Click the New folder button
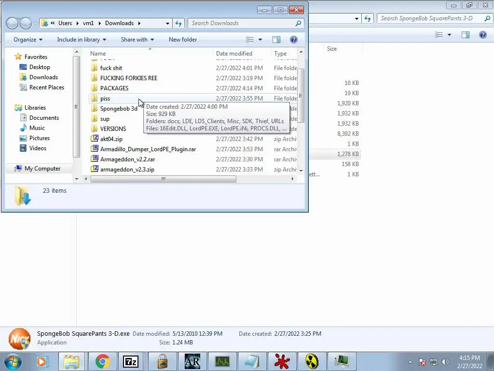 tap(183, 40)
